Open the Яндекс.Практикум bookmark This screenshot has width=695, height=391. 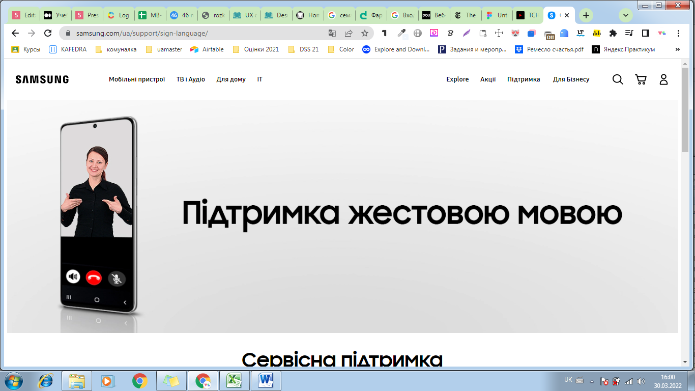623,49
